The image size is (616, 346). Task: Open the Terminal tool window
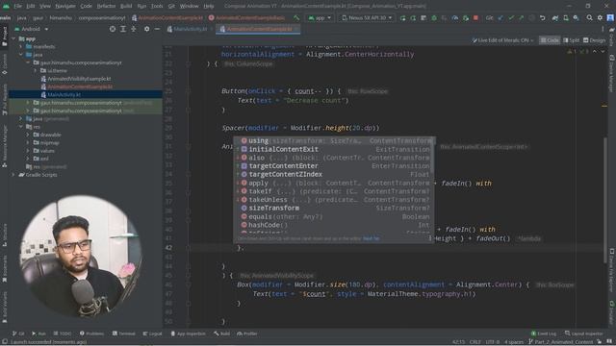coord(124,334)
